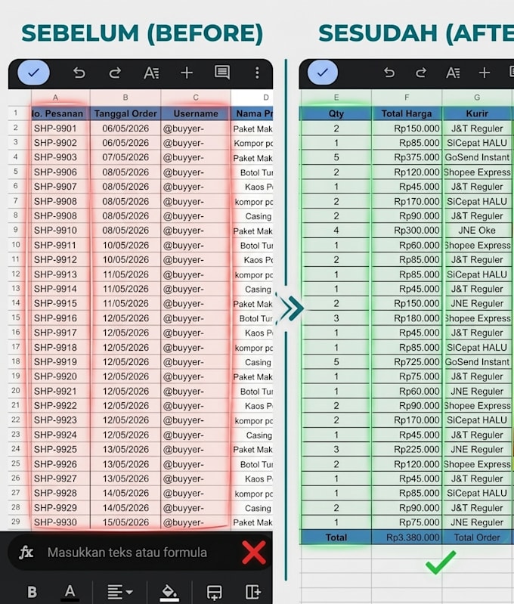
Task: Tap the confirm checkmark in After panel
Action: point(323,73)
